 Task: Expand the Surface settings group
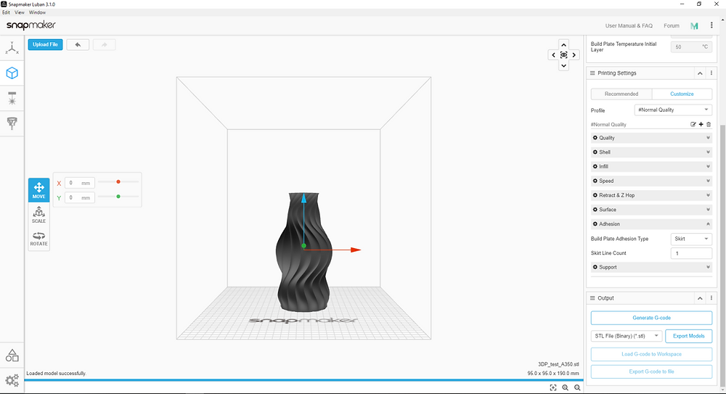pos(651,209)
